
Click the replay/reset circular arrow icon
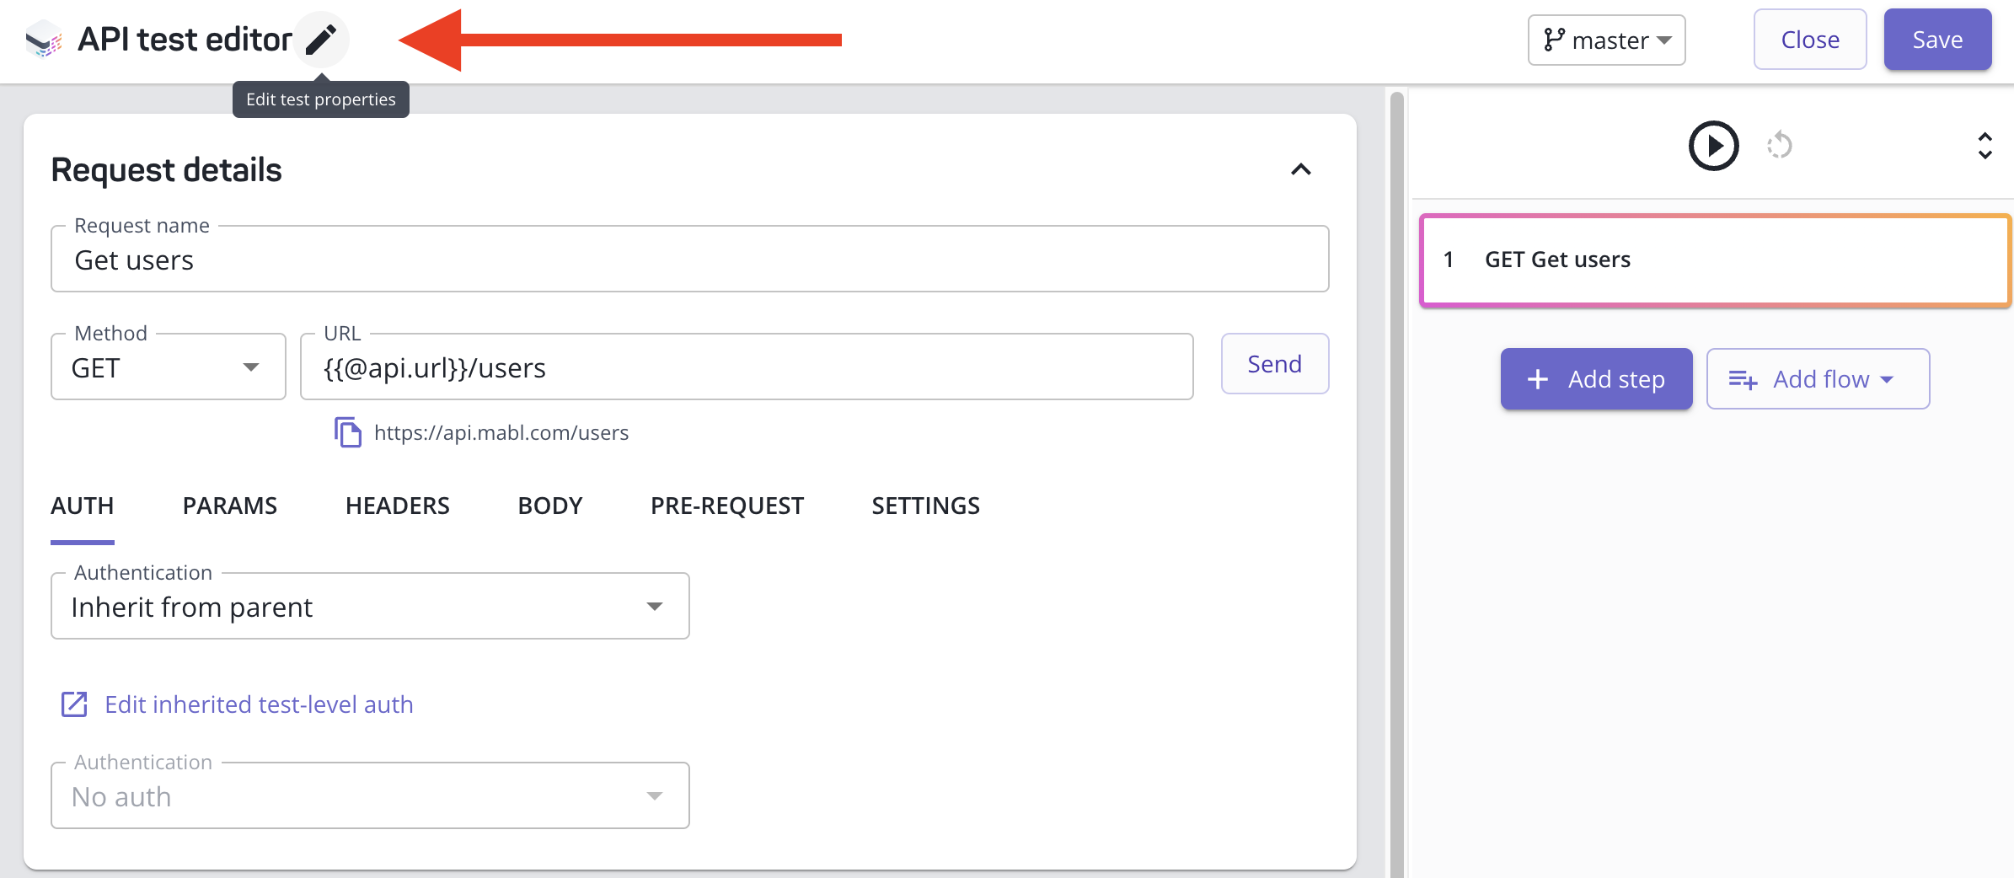click(x=1780, y=145)
